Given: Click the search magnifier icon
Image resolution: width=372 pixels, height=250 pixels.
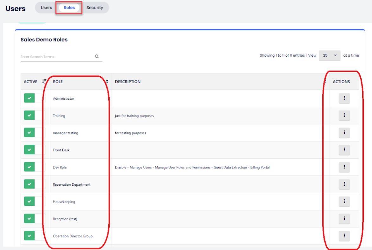Looking at the screenshot, I should [x=97, y=57].
